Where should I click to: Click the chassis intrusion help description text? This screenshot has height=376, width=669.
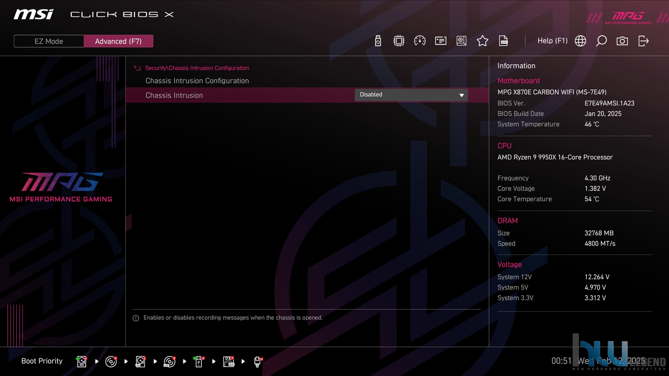coord(233,318)
